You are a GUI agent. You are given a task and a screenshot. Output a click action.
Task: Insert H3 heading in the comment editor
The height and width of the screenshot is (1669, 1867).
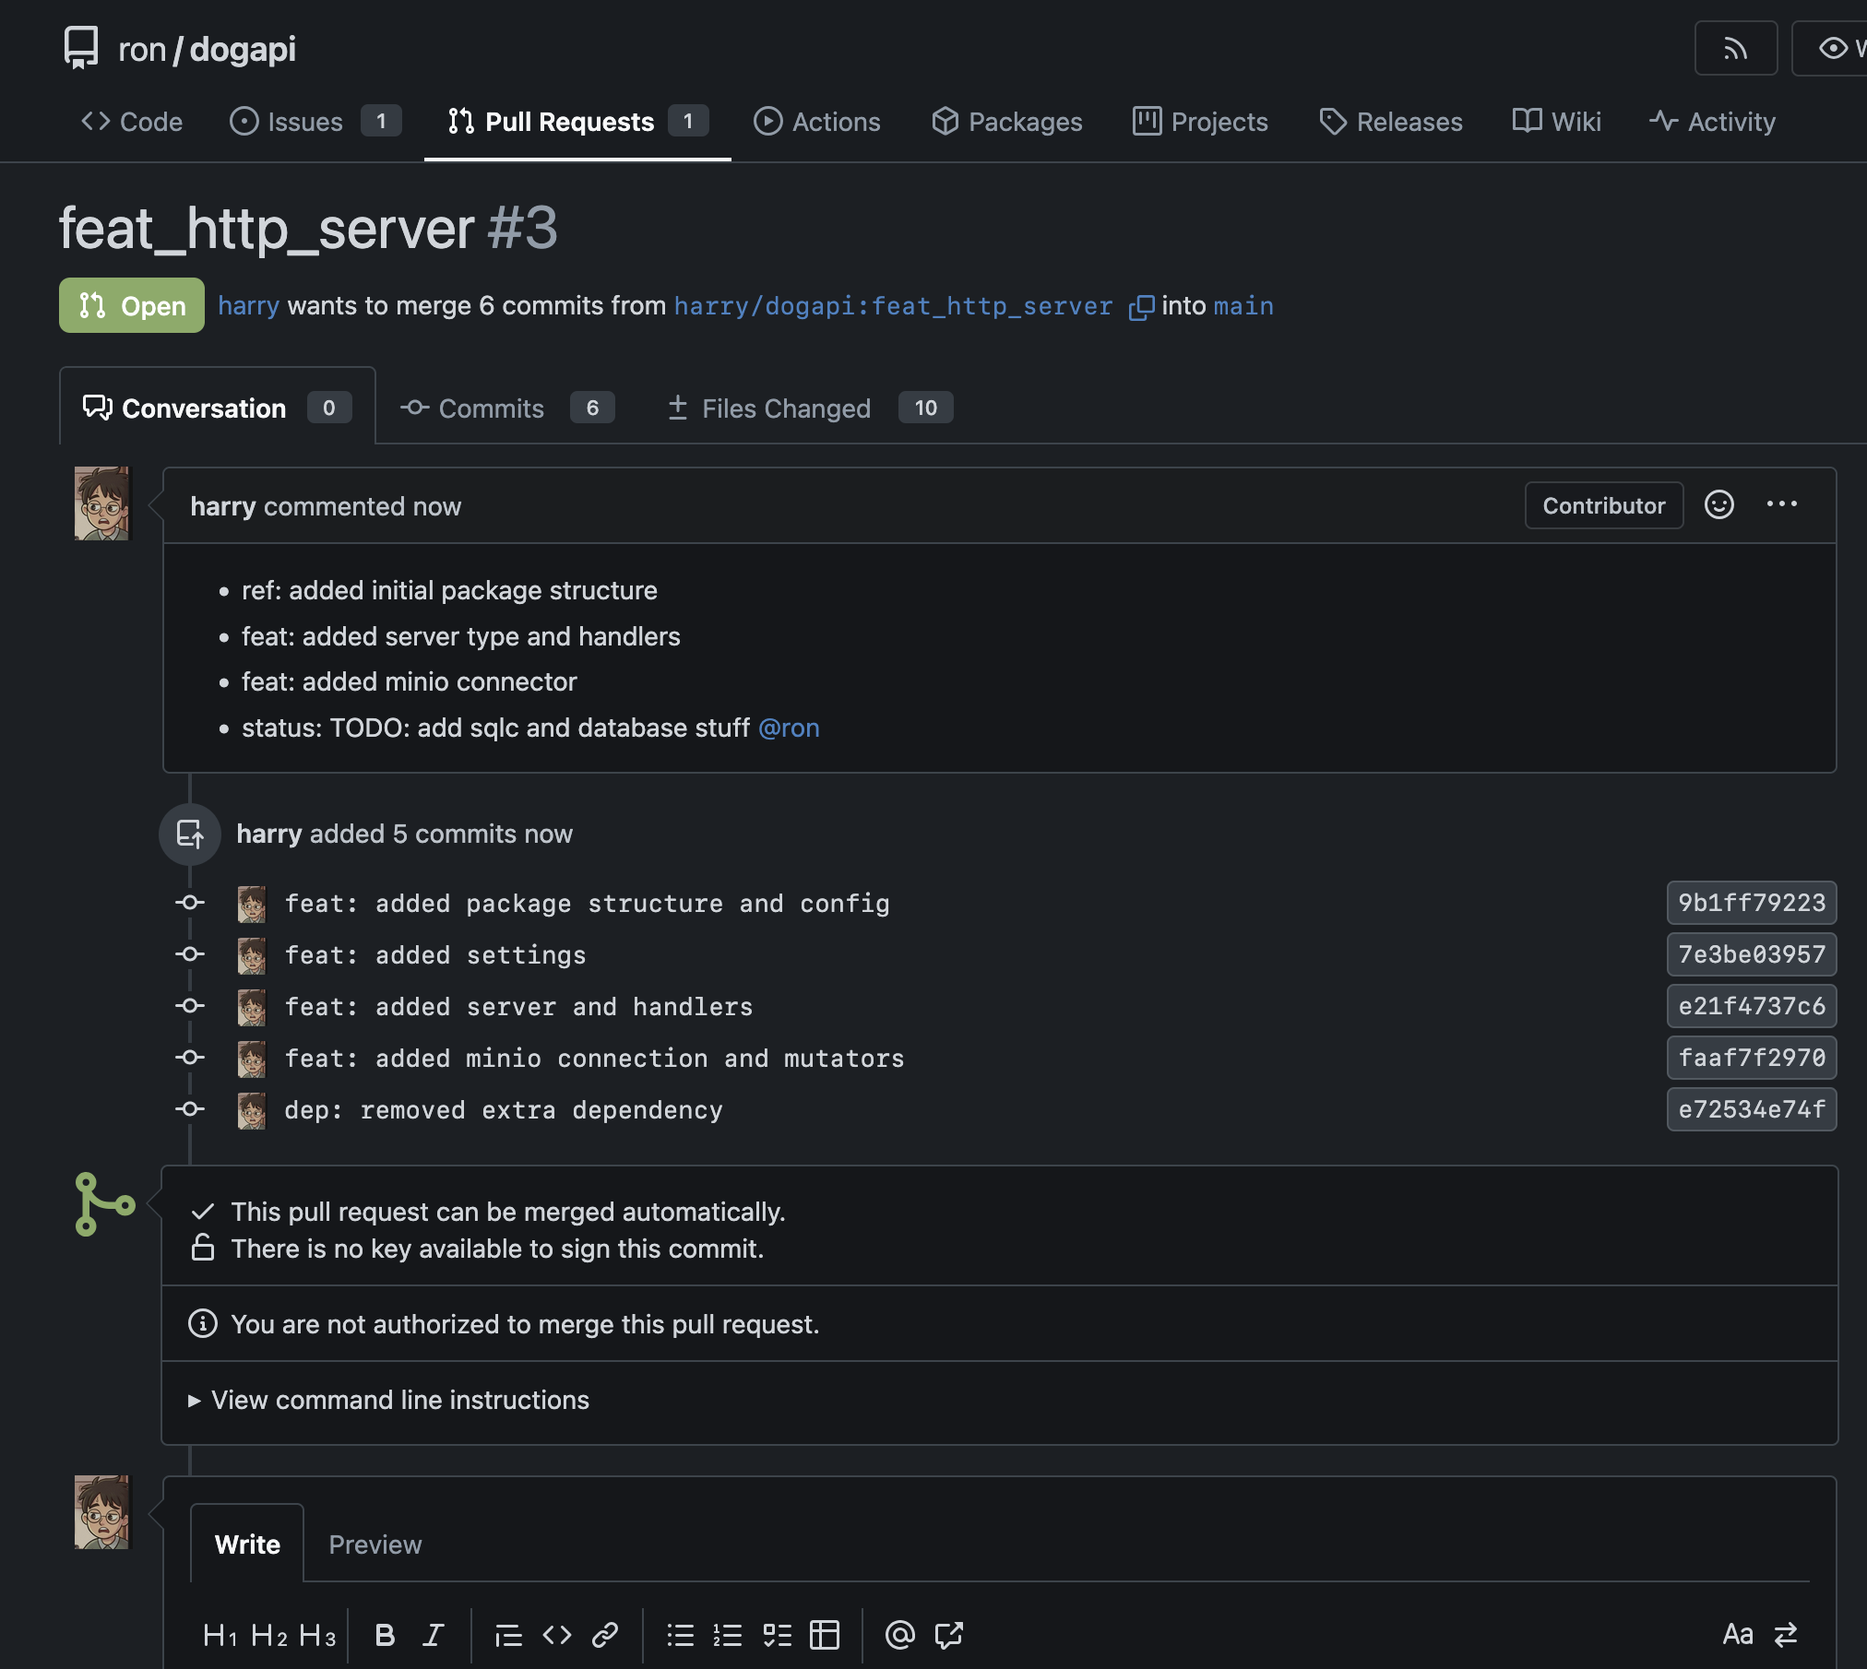click(317, 1635)
